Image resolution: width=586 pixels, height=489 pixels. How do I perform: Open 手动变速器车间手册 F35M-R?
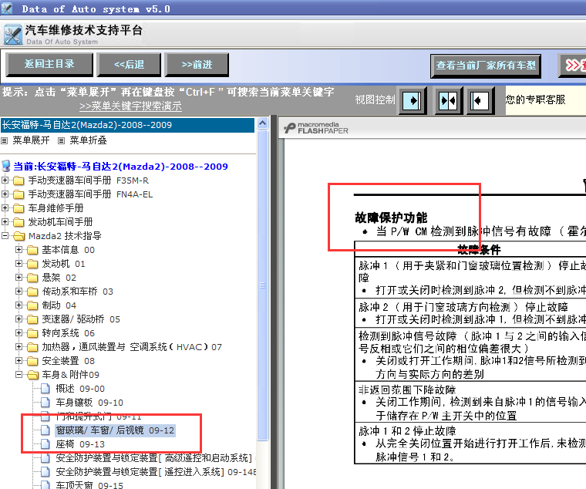tap(89, 180)
